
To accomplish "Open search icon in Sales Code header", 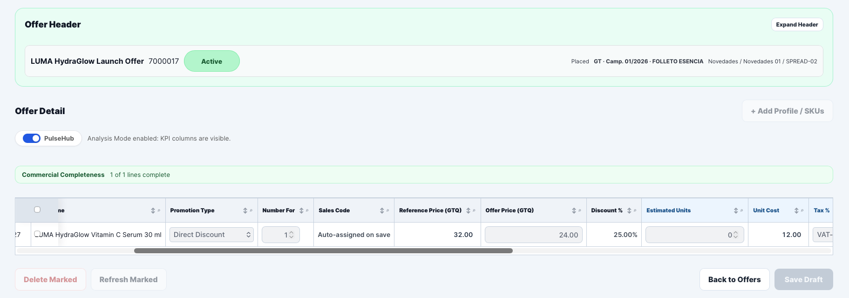I will (x=387, y=210).
